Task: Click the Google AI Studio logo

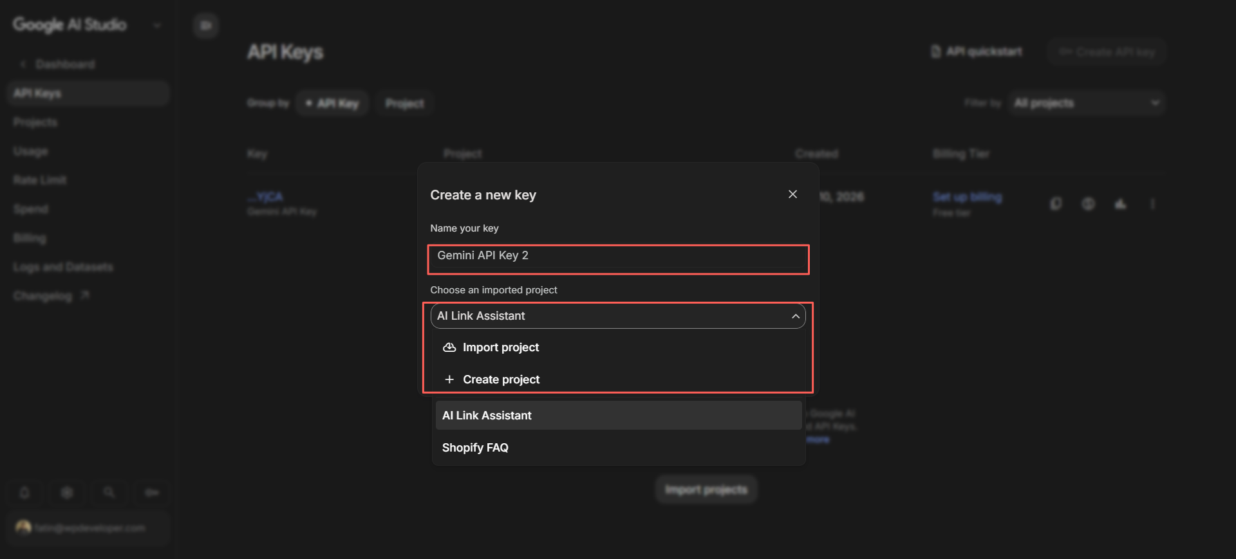Action: 70,24
